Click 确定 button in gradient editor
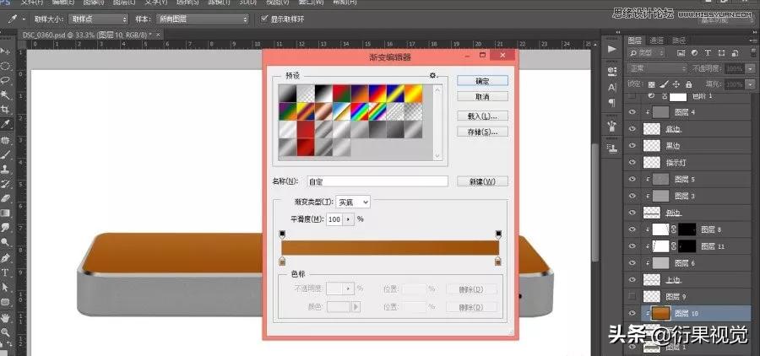The width and height of the screenshot is (760, 356). (482, 81)
